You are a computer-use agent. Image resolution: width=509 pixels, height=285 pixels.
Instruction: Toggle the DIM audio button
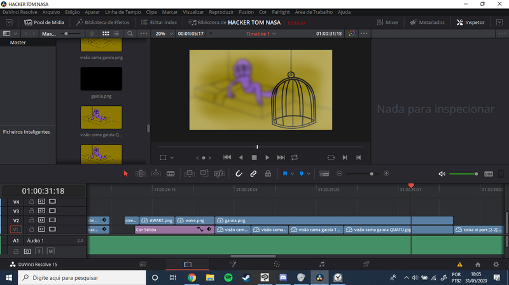pyautogui.click(x=489, y=174)
